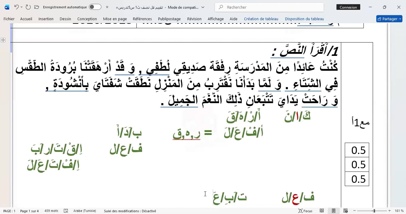Click the 161 % zoom level
The height and width of the screenshot is (214, 406).
coord(399,211)
